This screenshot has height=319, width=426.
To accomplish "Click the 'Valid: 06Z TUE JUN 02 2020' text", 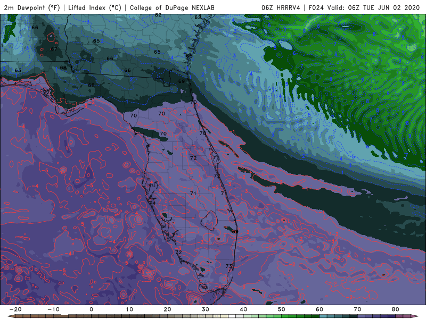I will pos(374,7).
